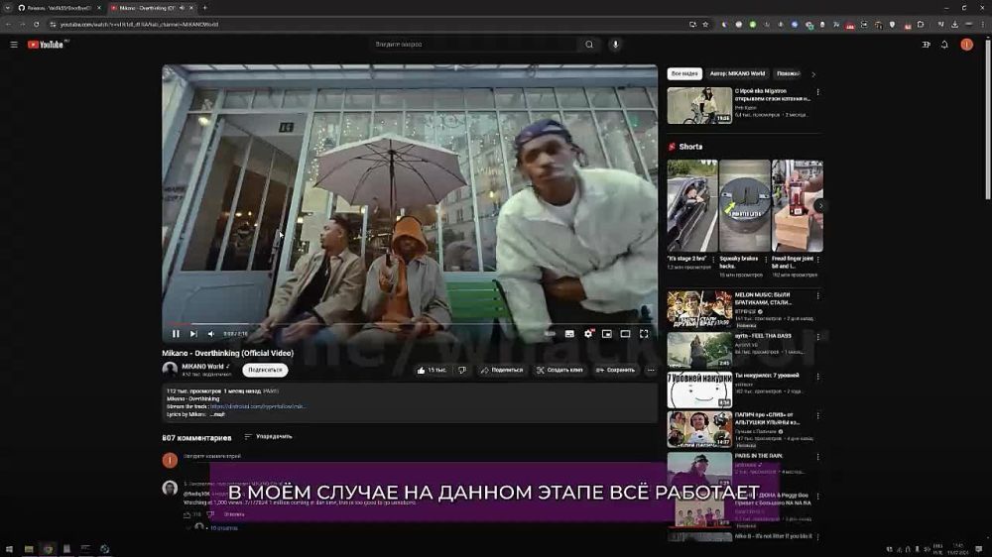Bookmark this page with star icon
Screen dimensions: 992x557
705,24
